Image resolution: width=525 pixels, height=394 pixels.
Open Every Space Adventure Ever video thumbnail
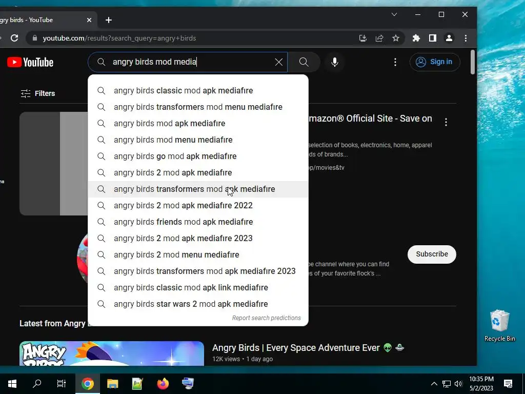(x=111, y=353)
